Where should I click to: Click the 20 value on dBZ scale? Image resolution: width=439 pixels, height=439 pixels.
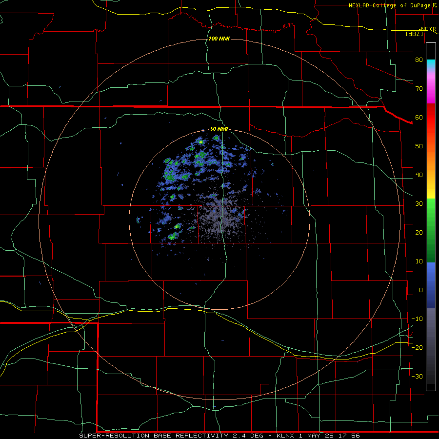coord(419,232)
